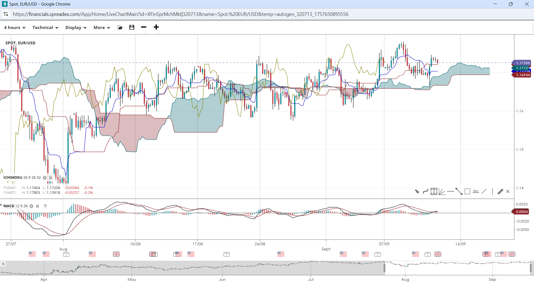Click the 1.1712 green price label
Viewport: 534px width, 283px height.
pos(521,68)
